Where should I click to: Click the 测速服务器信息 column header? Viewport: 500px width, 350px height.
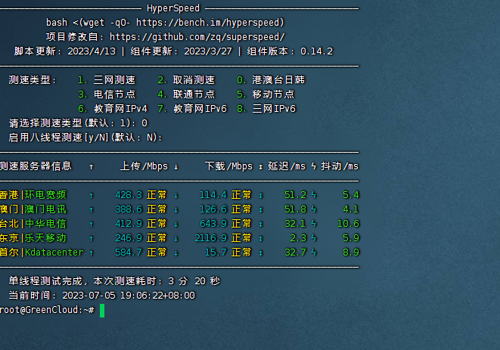coord(36,166)
